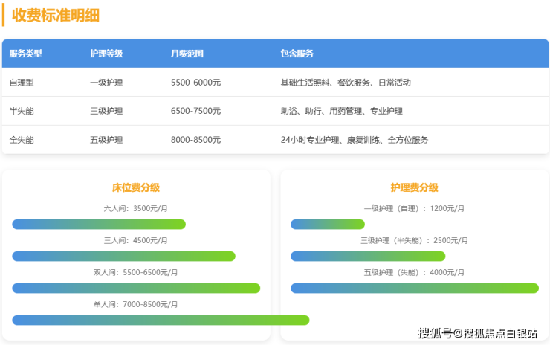The width and height of the screenshot is (550, 345).
Task: Click the 月费范围 column header
Action: [x=187, y=54]
